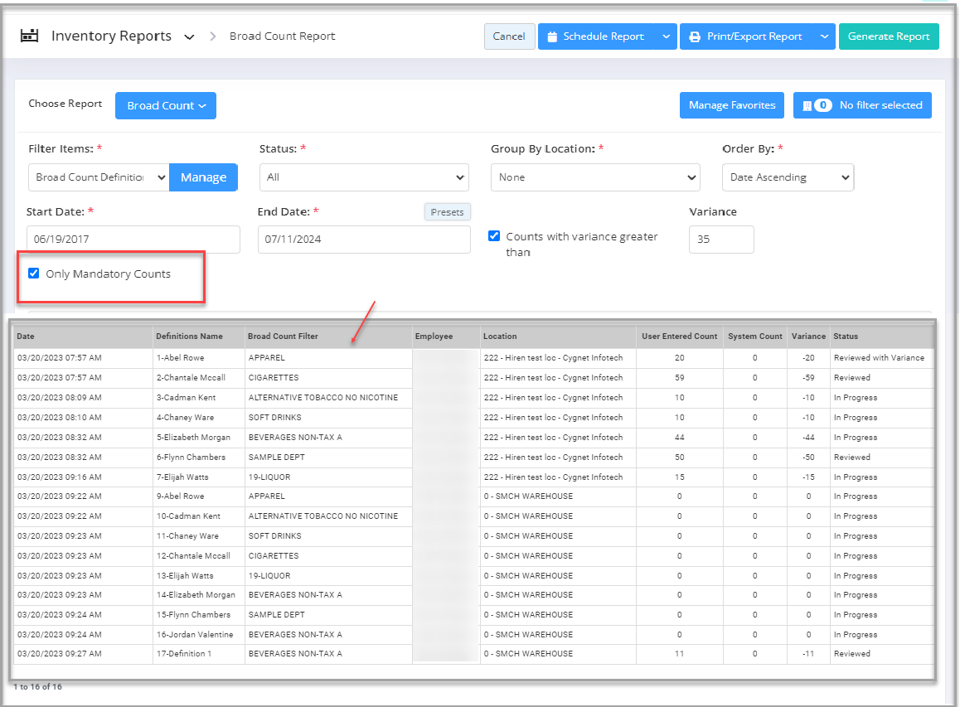Uncheck Counts with variance greater than
Viewport: 960px width, 707px height.
(x=494, y=236)
